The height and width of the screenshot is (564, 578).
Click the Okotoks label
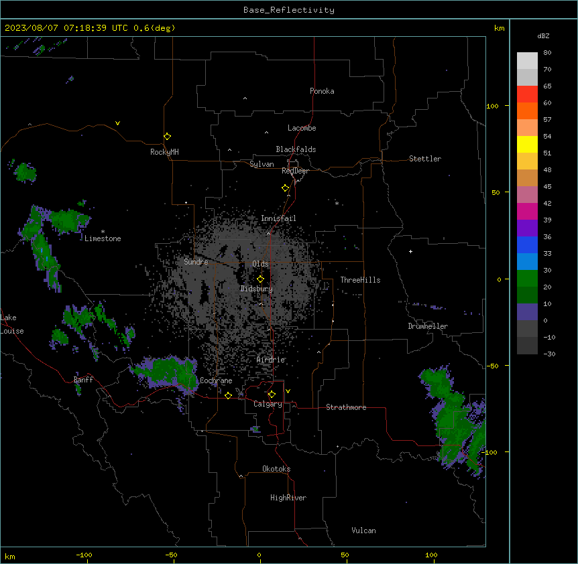[x=276, y=469]
